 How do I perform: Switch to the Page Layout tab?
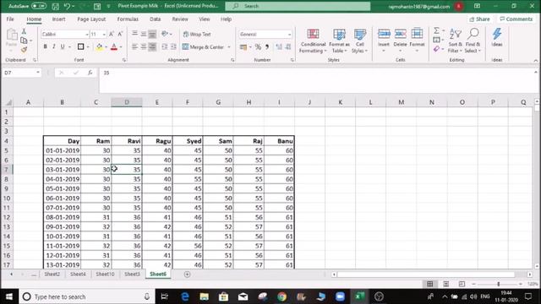pyautogui.click(x=91, y=19)
